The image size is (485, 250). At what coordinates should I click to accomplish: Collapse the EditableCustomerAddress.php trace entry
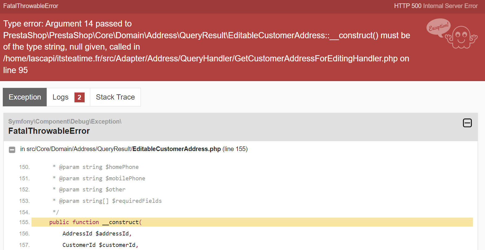pyautogui.click(x=12, y=150)
